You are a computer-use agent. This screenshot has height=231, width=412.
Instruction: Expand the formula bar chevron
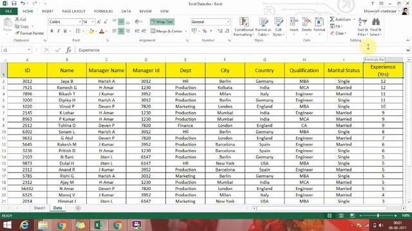point(407,50)
